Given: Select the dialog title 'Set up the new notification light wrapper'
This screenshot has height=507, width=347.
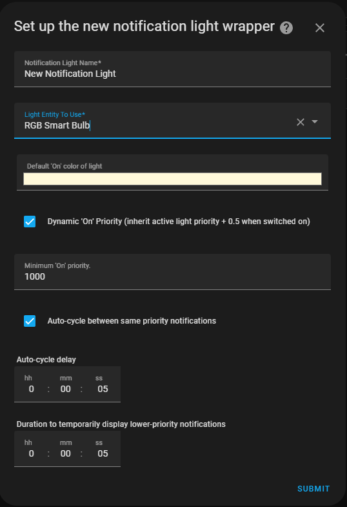Looking at the screenshot, I should [144, 26].
